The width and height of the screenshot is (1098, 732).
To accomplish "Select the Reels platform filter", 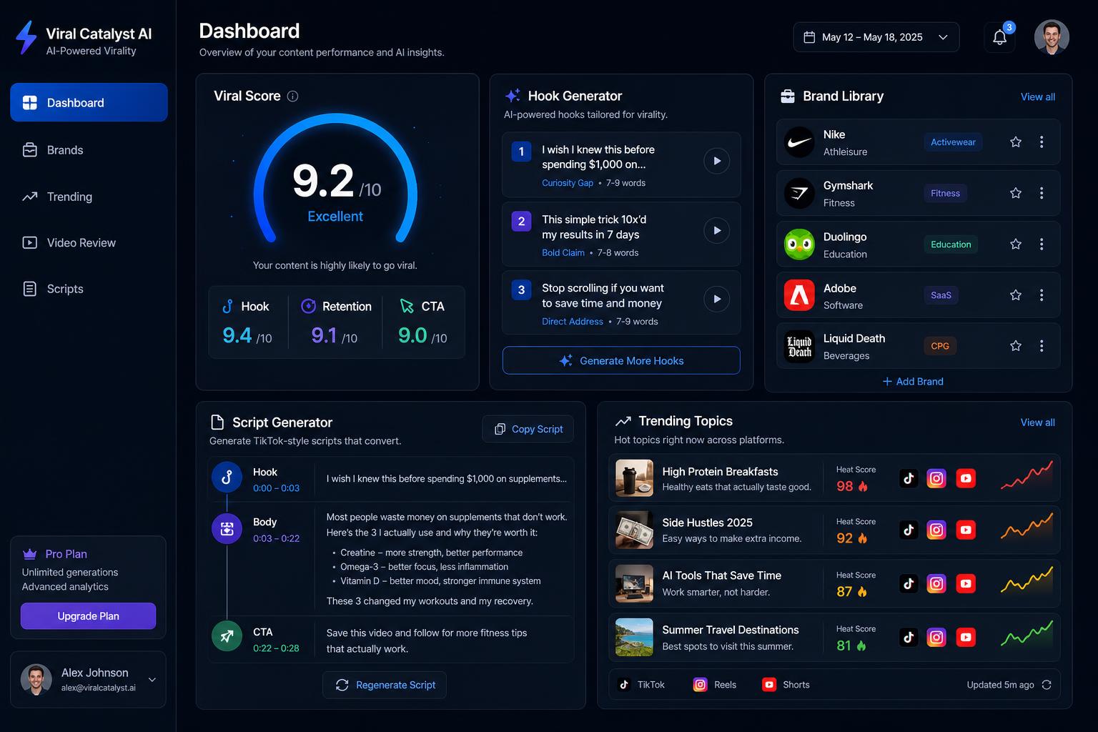I will point(715,685).
